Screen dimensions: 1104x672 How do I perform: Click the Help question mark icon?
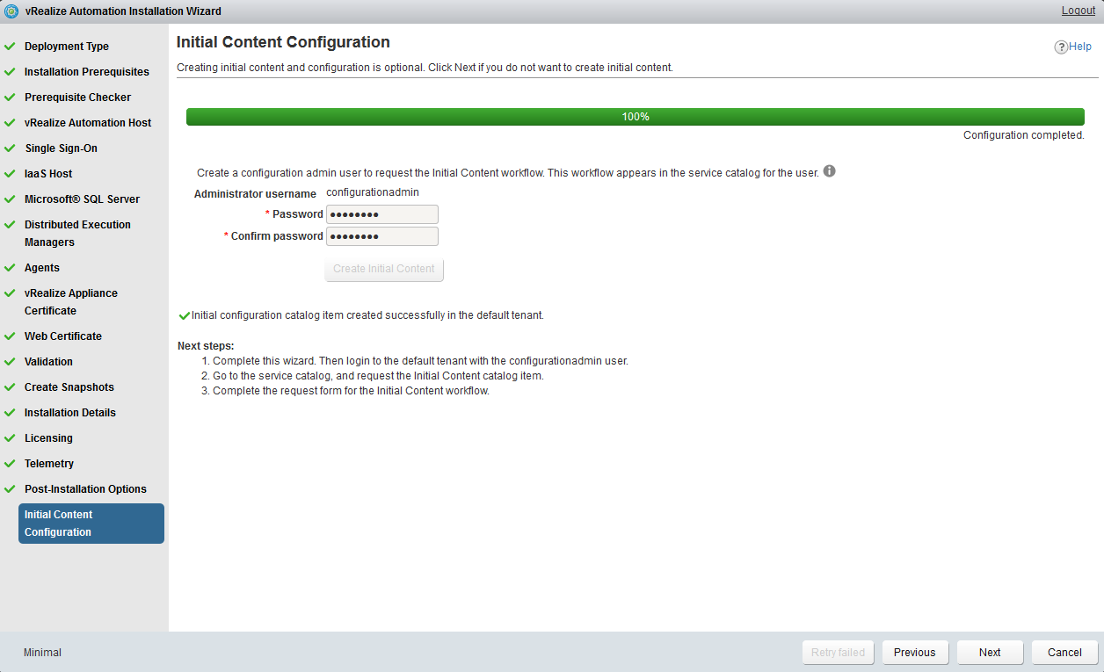point(1061,47)
